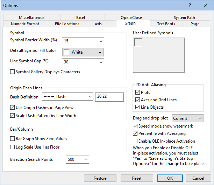The image size is (214, 185).
Task: Go to the System Path tab
Action: pos(184,18)
